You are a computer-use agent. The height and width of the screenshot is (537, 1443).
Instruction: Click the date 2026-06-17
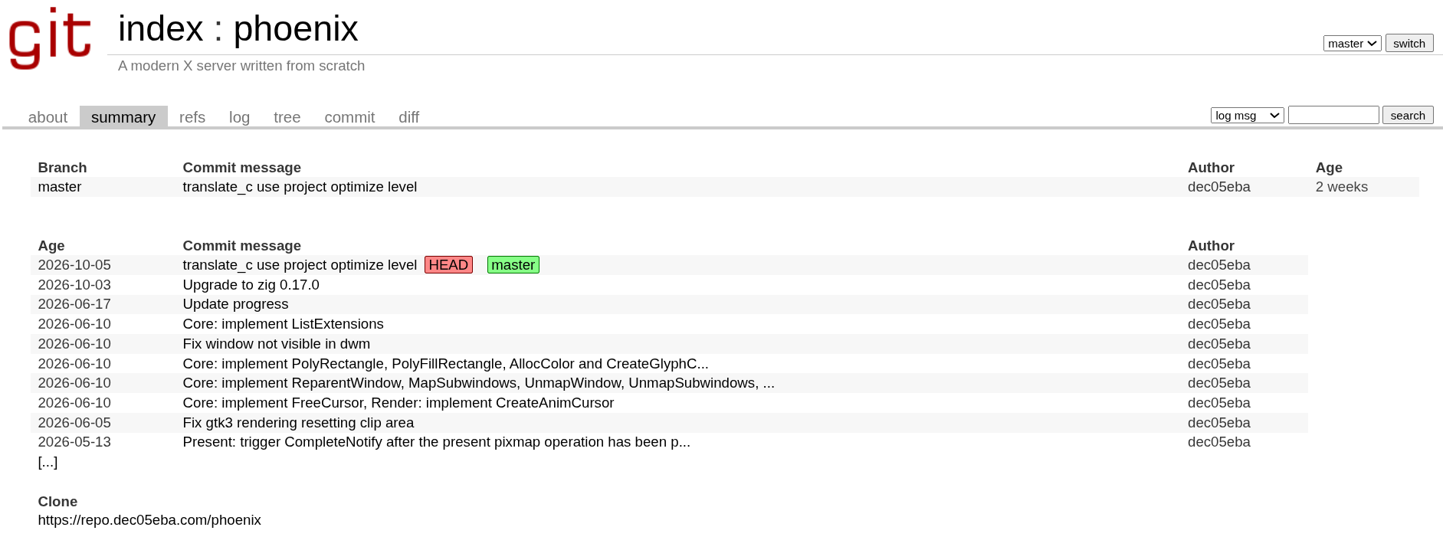coord(74,304)
